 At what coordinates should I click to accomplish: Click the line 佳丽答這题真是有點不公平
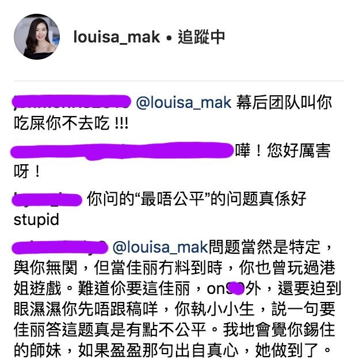tap(110, 330)
